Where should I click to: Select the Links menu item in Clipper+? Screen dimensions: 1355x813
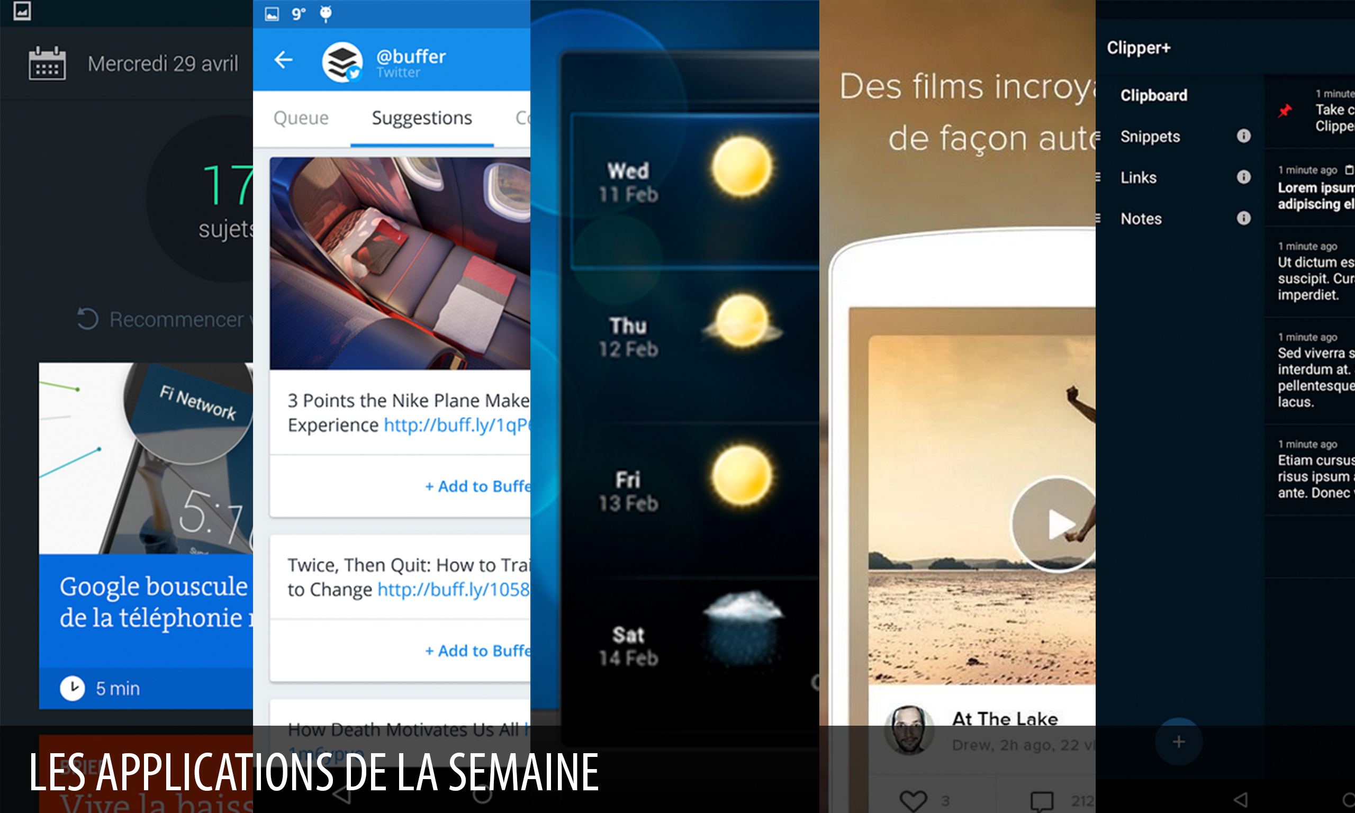tap(1137, 177)
